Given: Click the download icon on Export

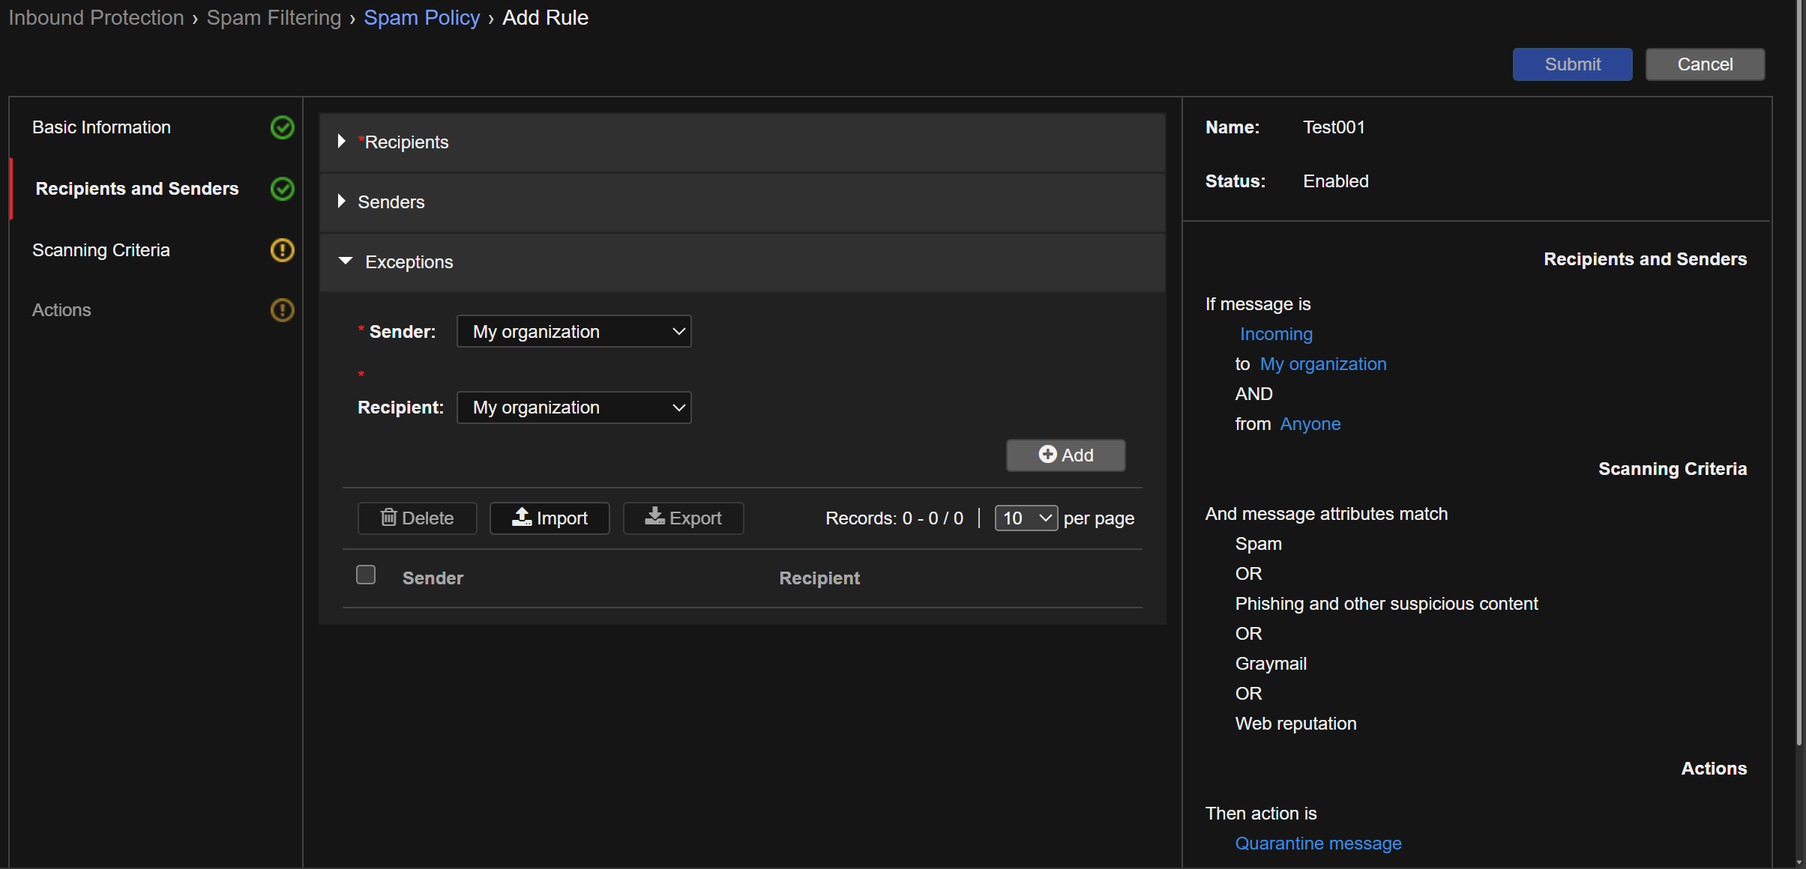Looking at the screenshot, I should coord(654,517).
